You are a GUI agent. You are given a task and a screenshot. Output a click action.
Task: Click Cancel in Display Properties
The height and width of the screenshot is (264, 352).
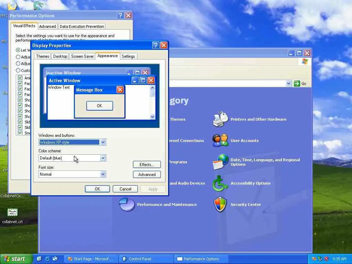(x=125, y=189)
